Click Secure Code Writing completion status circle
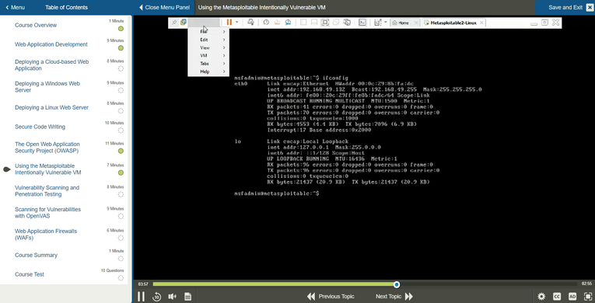 point(121,131)
